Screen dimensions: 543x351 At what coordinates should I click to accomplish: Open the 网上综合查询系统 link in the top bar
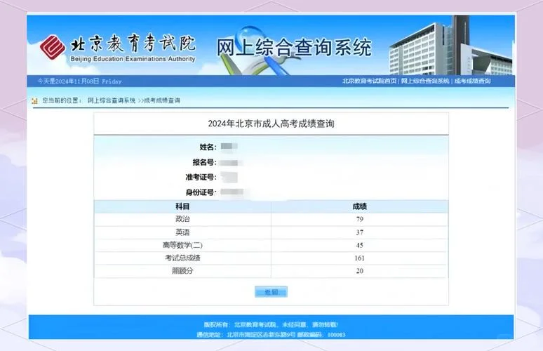click(425, 81)
